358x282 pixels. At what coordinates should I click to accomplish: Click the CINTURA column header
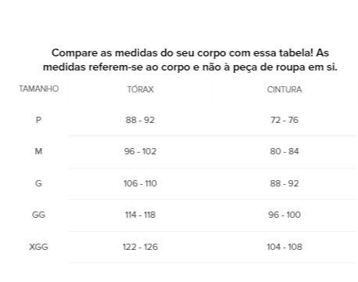pyautogui.click(x=285, y=89)
